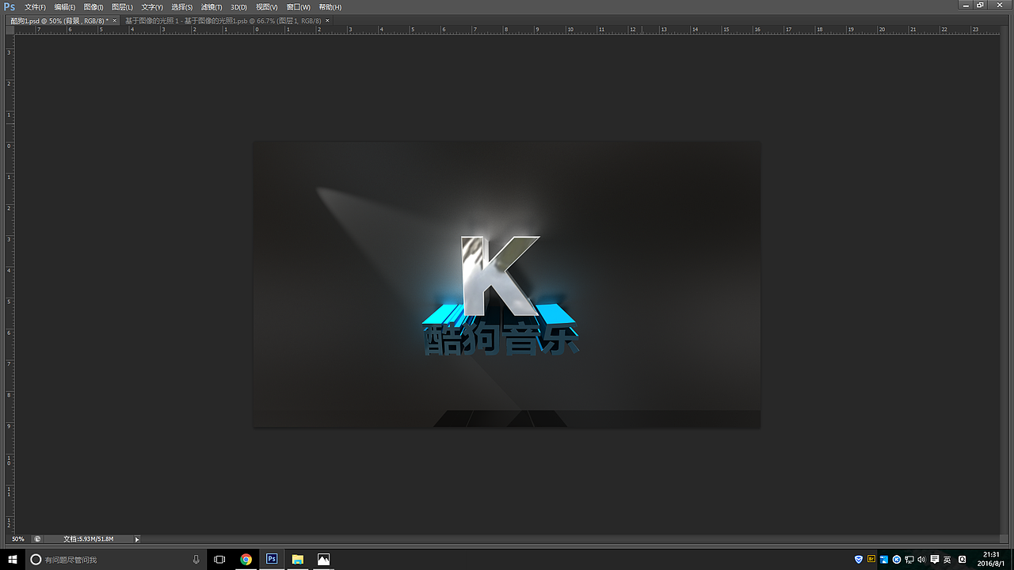The width and height of the screenshot is (1014, 570).
Task: Open the Photos app from the taskbar
Action: (x=323, y=559)
